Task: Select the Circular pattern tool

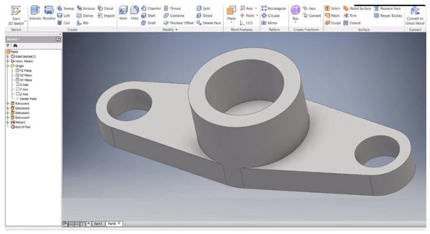Action: [271, 16]
